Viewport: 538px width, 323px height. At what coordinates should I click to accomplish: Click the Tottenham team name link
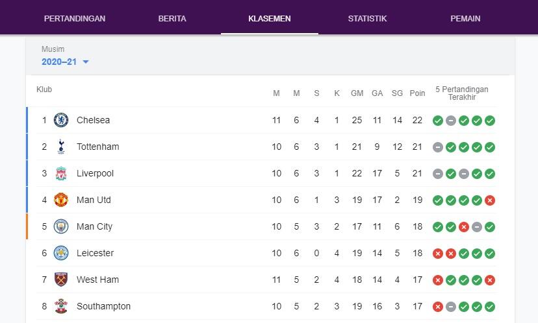click(97, 147)
